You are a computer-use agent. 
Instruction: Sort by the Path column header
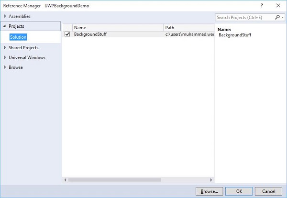(x=188, y=27)
